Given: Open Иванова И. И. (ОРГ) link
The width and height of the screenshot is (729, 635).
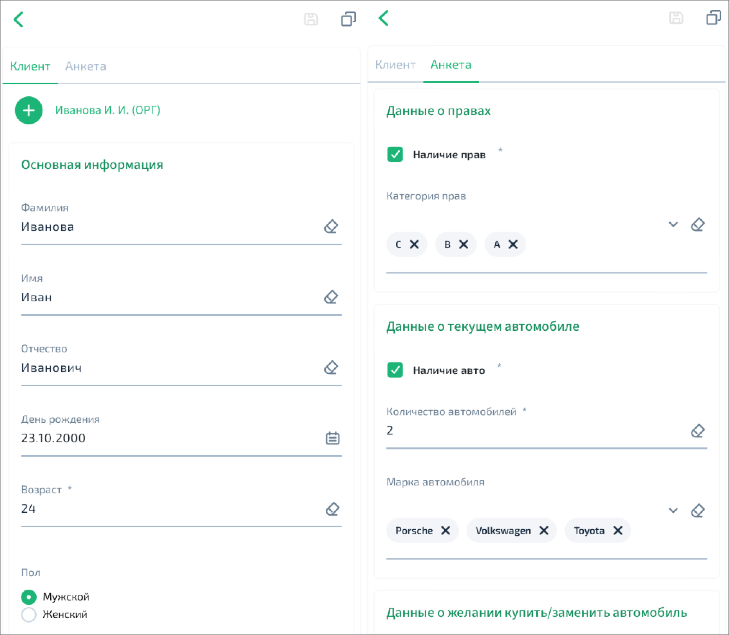Looking at the screenshot, I should (x=107, y=110).
